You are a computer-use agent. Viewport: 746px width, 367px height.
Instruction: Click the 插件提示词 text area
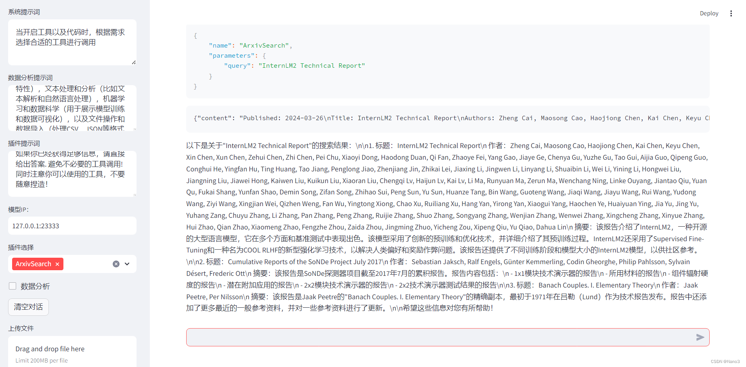click(72, 174)
